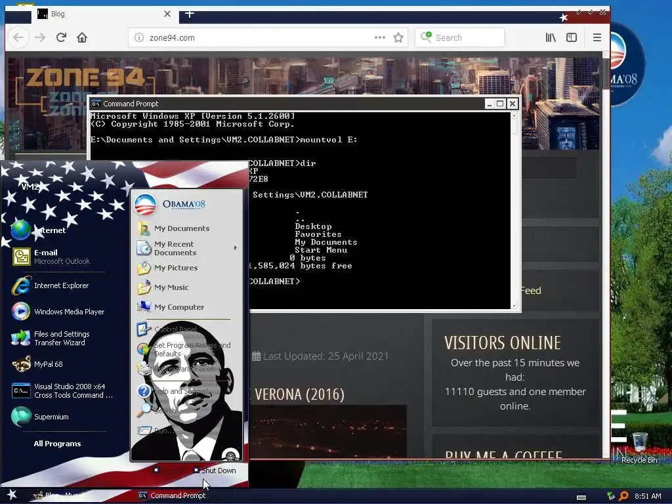
Task: Open the browser Library icon
Action: point(551,37)
